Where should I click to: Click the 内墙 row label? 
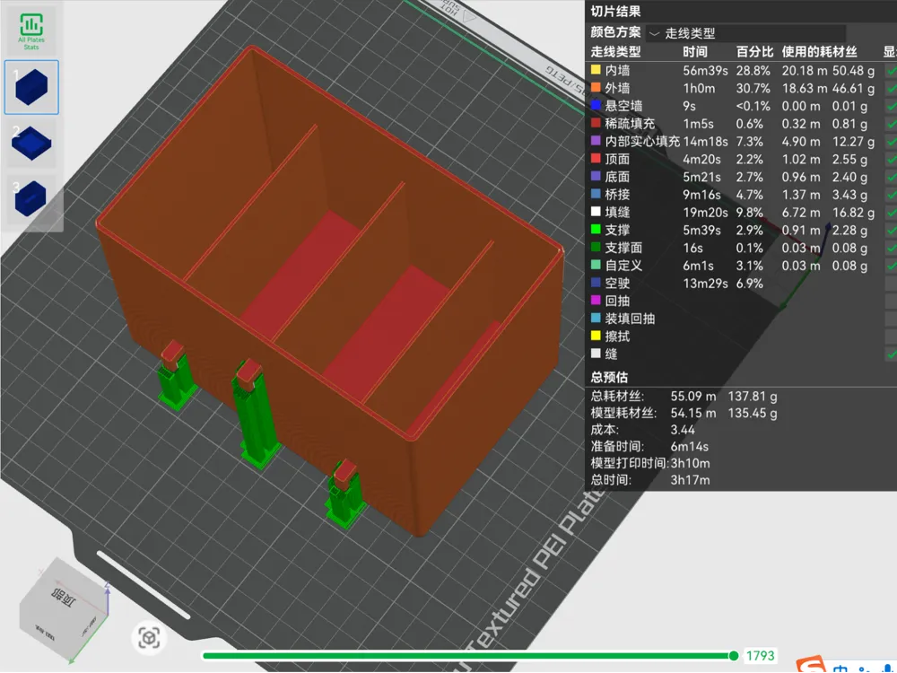[618, 70]
